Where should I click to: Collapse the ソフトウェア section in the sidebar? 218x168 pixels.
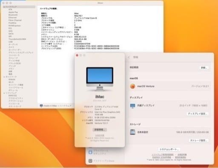4,93
